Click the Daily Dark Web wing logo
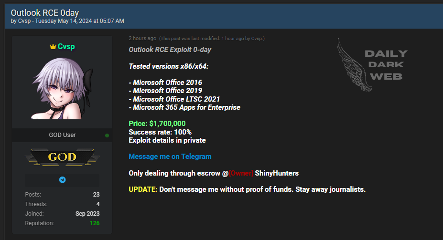Viewport: 443px width, 240px height. tap(355, 65)
